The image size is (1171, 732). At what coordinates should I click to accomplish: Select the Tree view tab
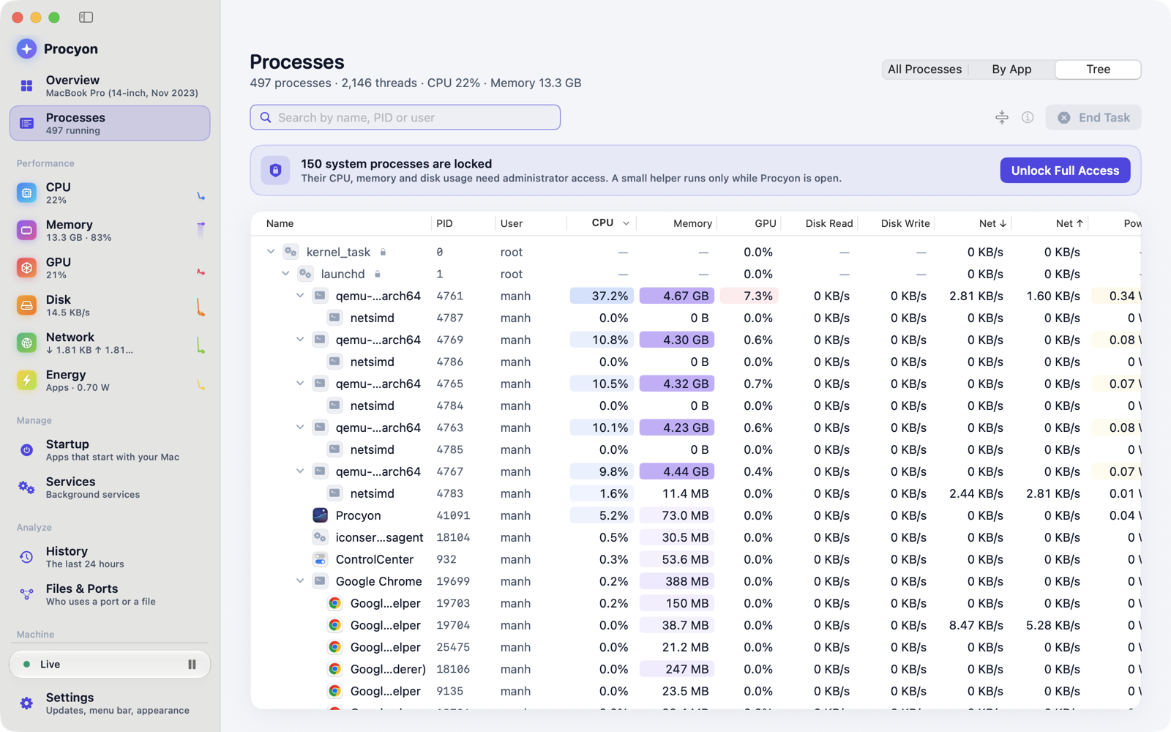click(x=1098, y=70)
